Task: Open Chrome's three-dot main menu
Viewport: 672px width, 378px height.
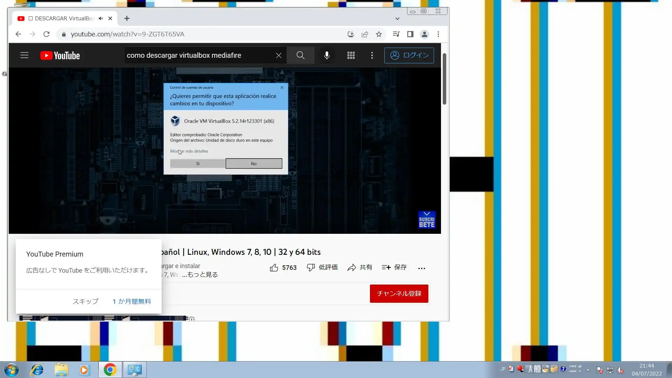Action: click(x=438, y=34)
